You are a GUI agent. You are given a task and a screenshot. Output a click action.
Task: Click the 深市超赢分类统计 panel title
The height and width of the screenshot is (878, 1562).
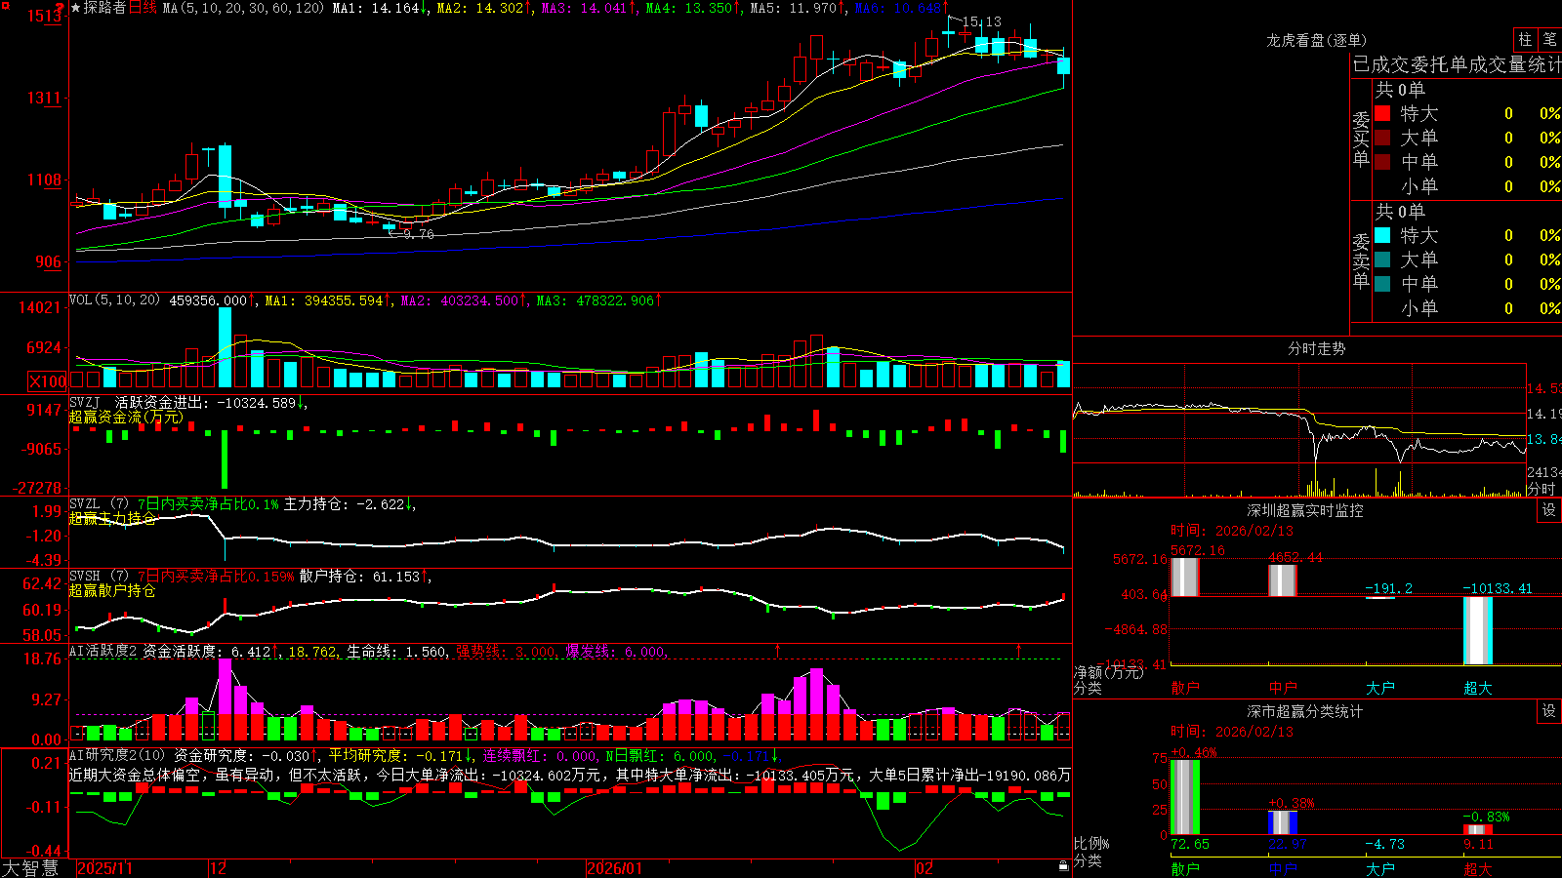coord(1304,711)
